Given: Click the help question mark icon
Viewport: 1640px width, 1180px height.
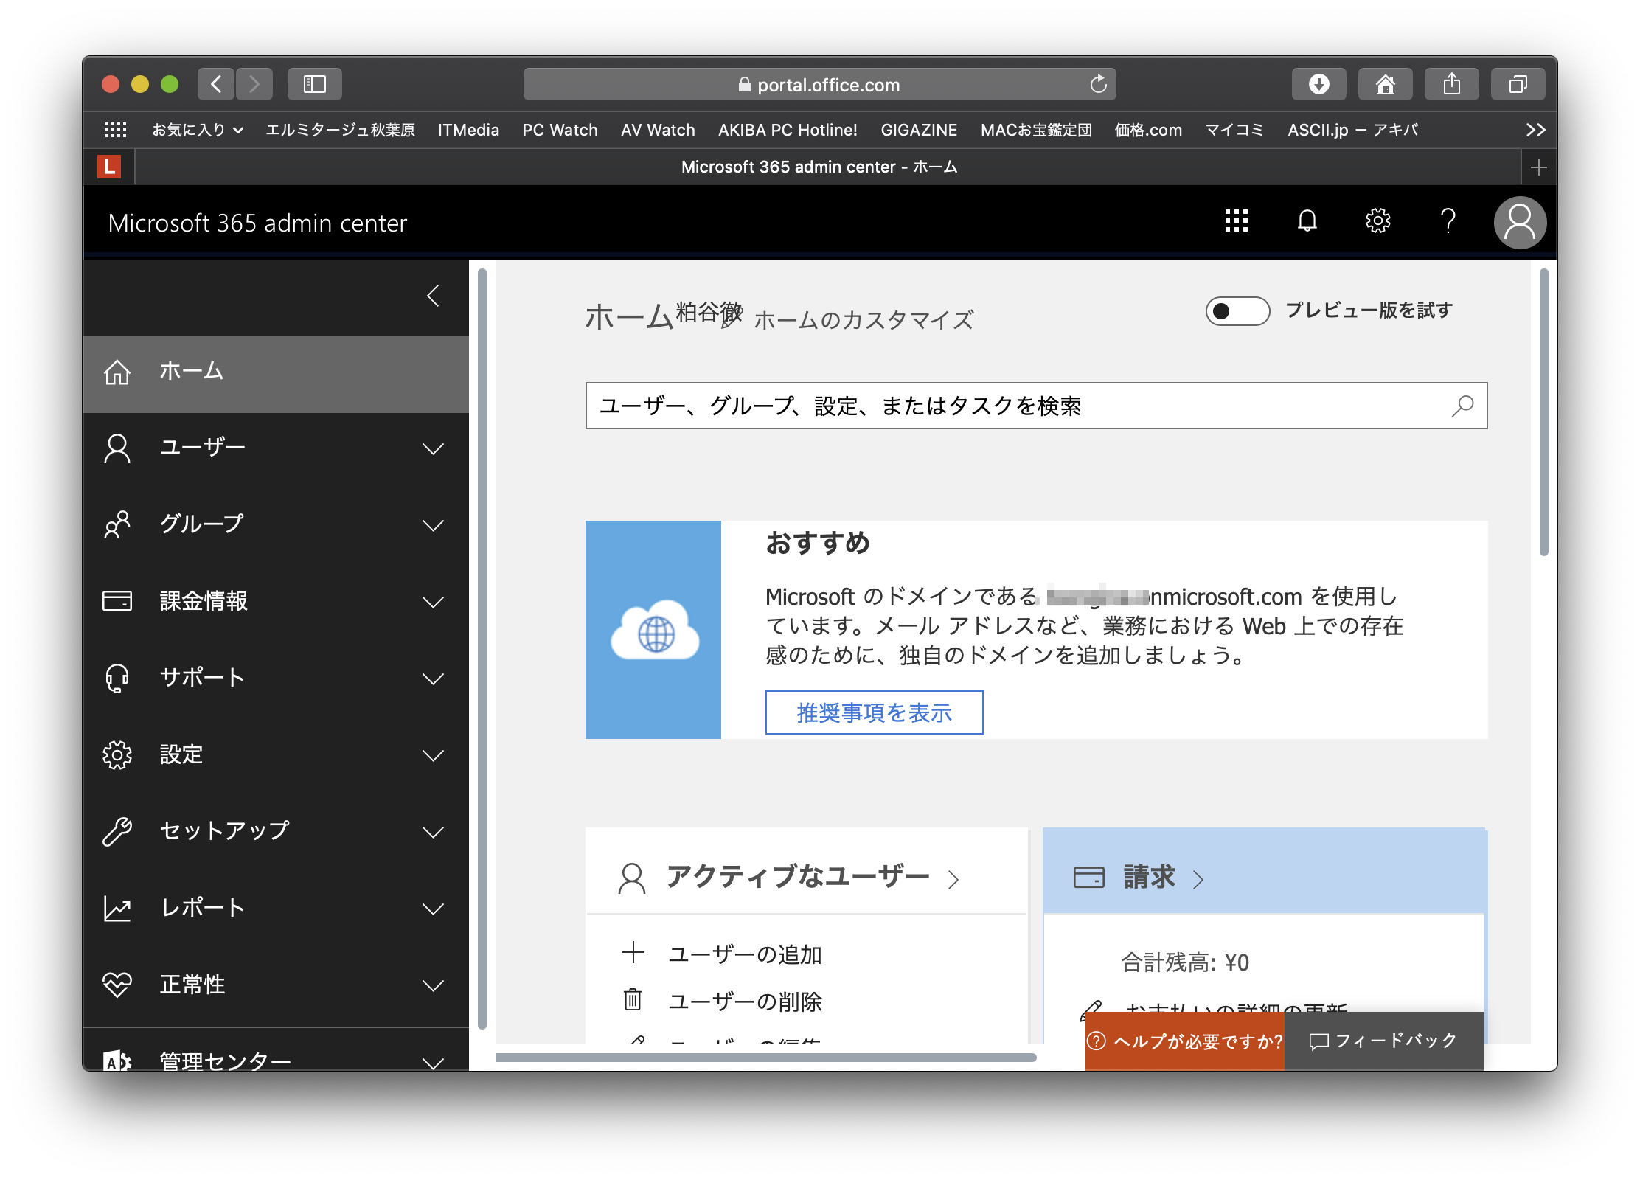Looking at the screenshot, I should [1448, 221].
